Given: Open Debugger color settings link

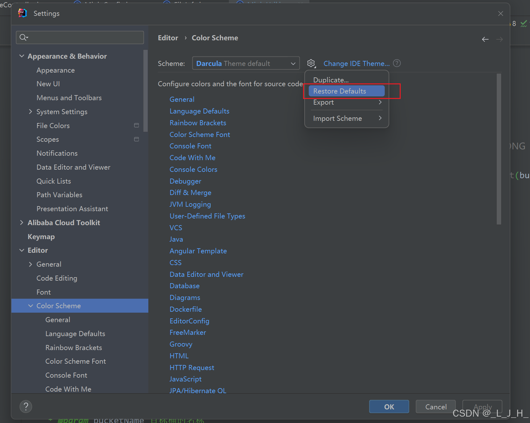Looking at the screenshot, I should (185, 181).
